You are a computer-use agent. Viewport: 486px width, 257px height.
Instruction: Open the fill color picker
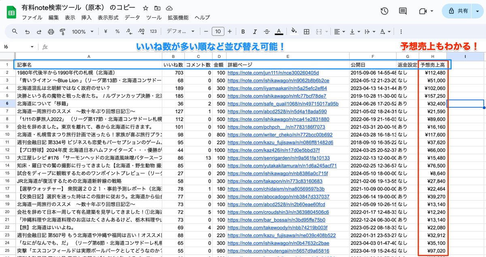point(294,32)
